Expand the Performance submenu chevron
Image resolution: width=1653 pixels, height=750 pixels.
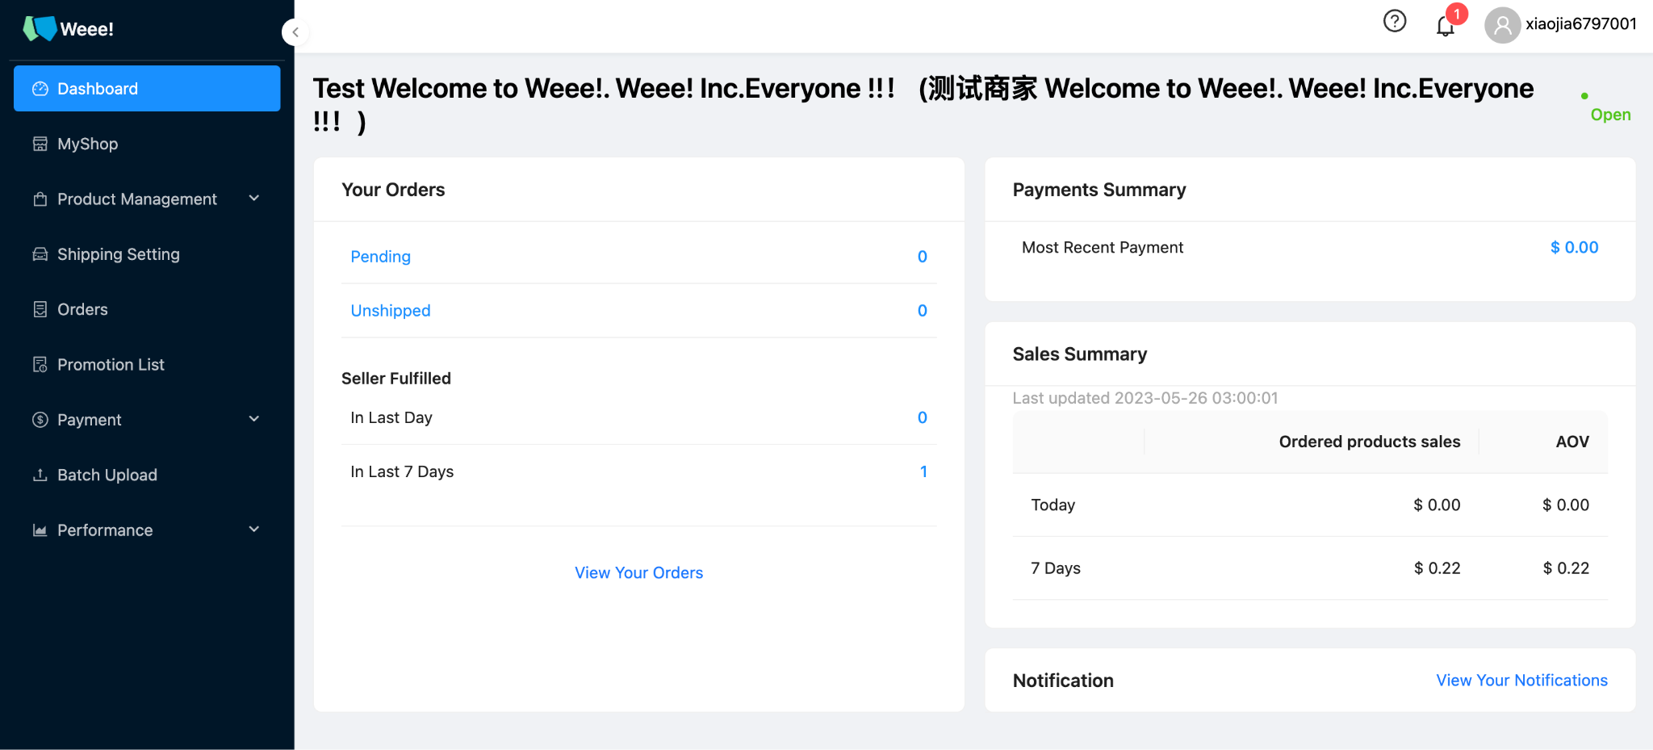[254, 530]
